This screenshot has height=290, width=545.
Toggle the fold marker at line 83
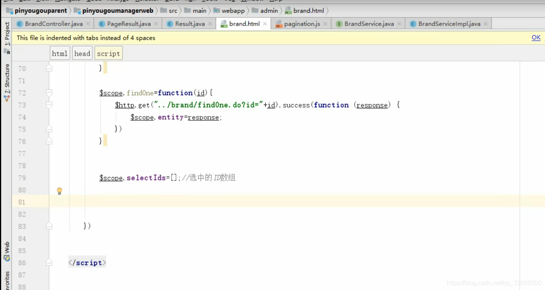(x=49, y=226)
